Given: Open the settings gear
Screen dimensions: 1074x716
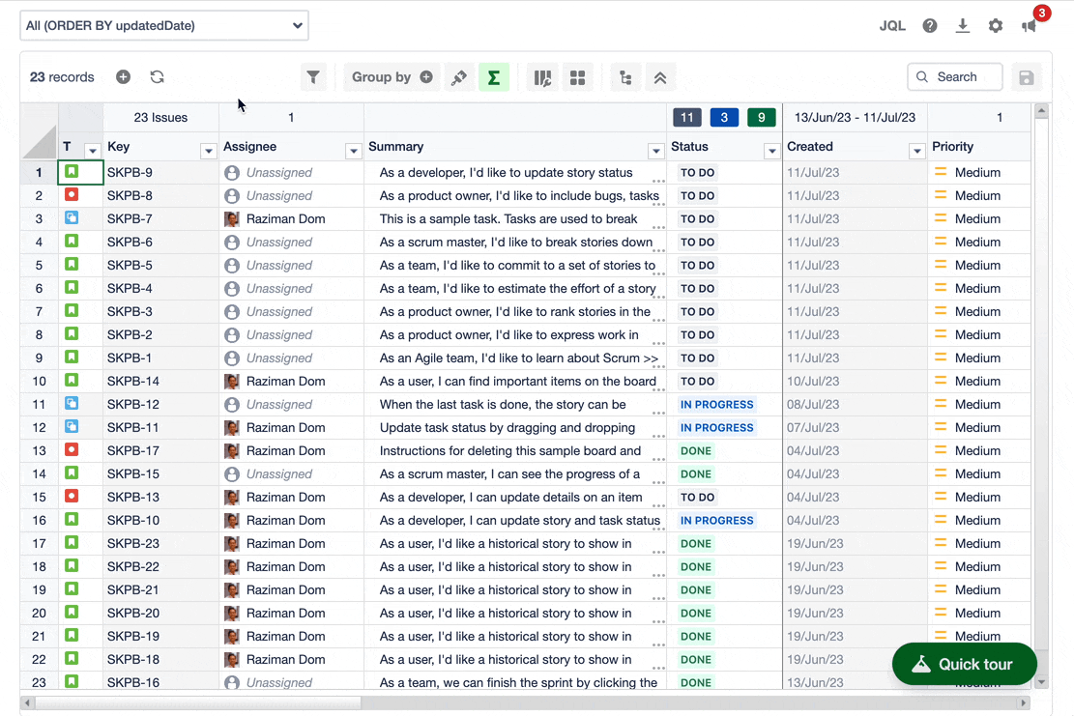Looking at the screenshot, I should pyautogui.click(x=996, y=26).
